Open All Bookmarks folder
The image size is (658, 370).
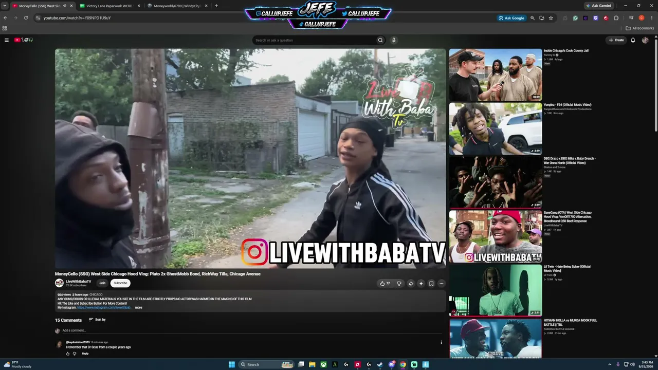click(x=639, y=28)
